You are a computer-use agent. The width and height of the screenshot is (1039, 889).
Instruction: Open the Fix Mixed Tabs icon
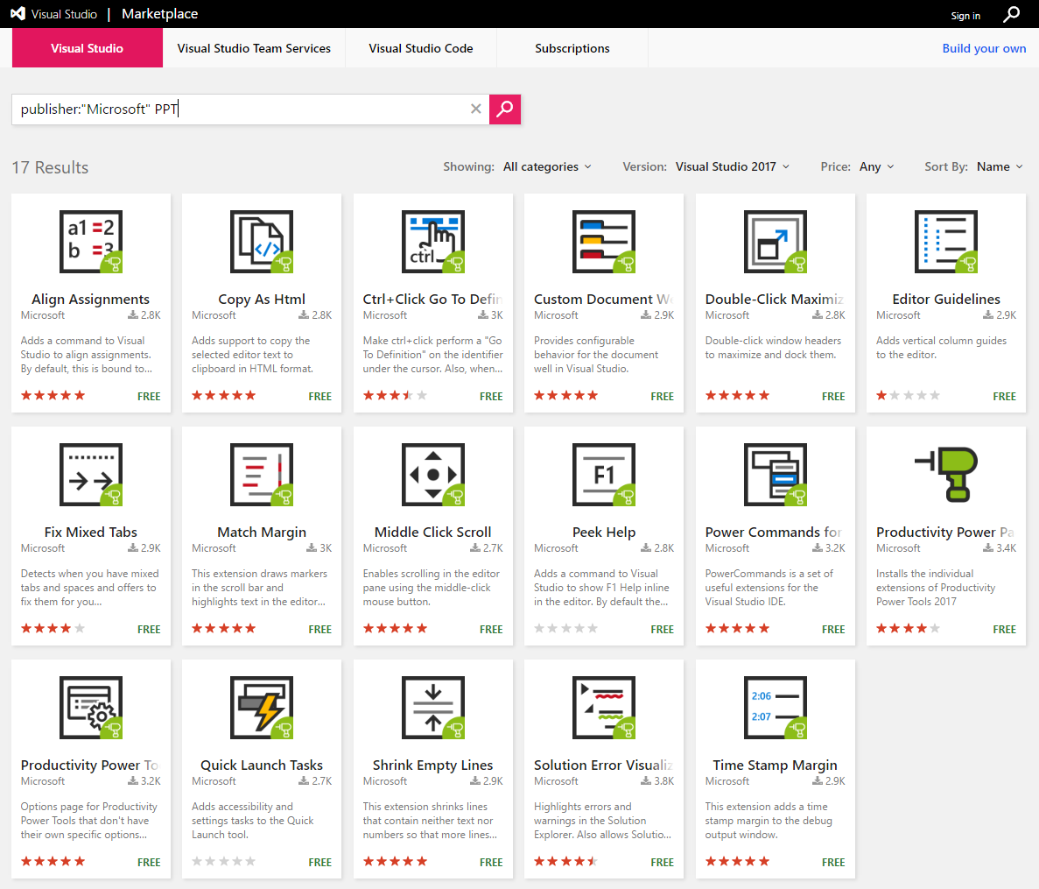click(91, 475)
